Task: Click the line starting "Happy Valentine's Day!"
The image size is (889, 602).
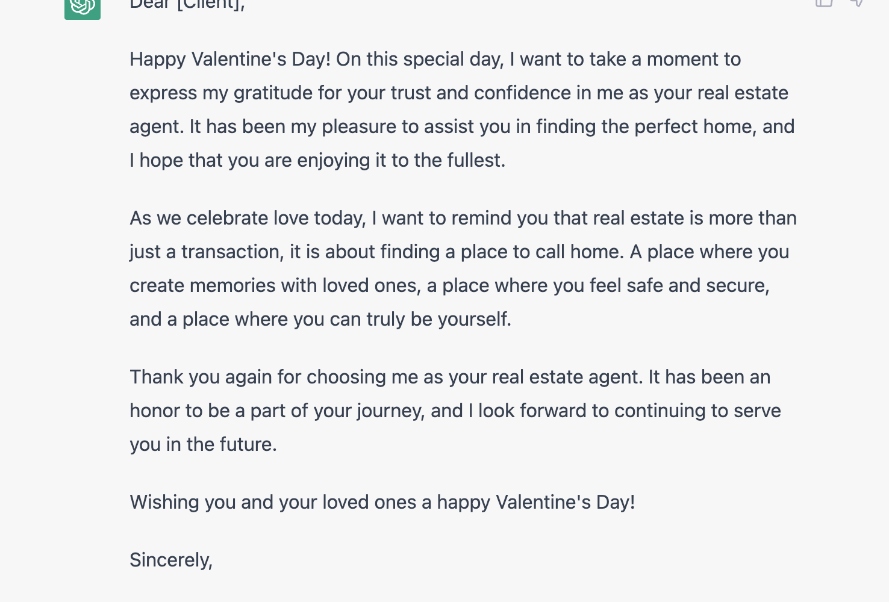Action: (435, 59)
